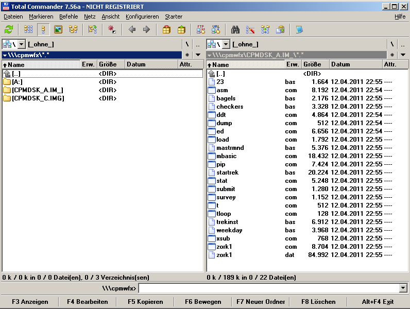Sort right panel by Datum column header
Viewport: 410px width, 309px height.
pos(356,64)
